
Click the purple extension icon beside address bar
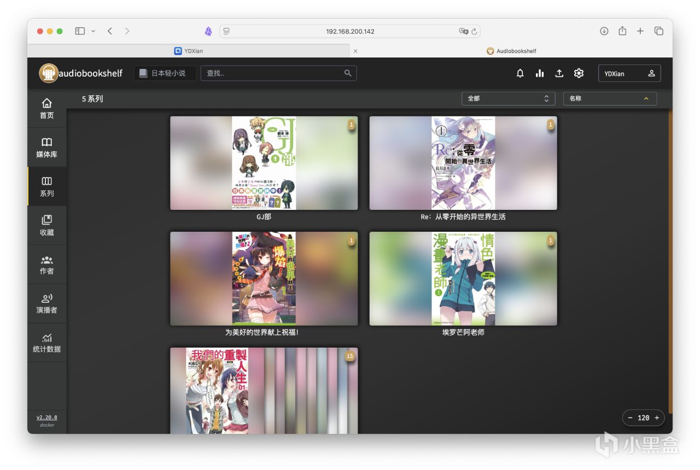[x=208, y=31]
